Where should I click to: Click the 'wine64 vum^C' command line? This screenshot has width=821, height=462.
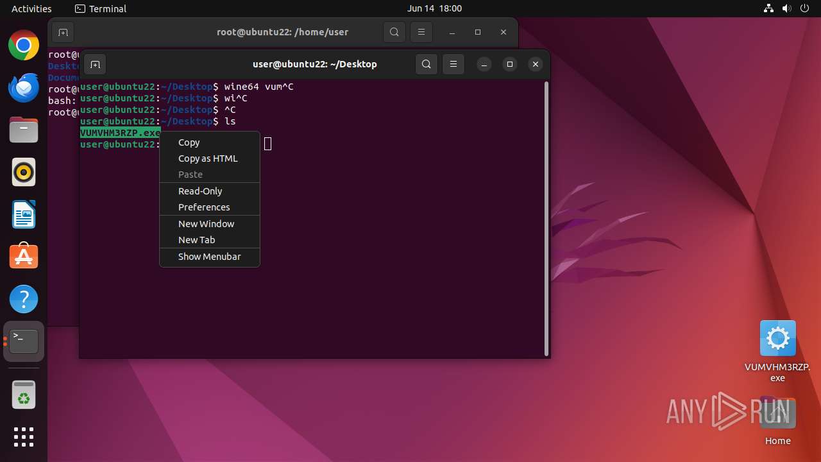(x=259, y=87)
